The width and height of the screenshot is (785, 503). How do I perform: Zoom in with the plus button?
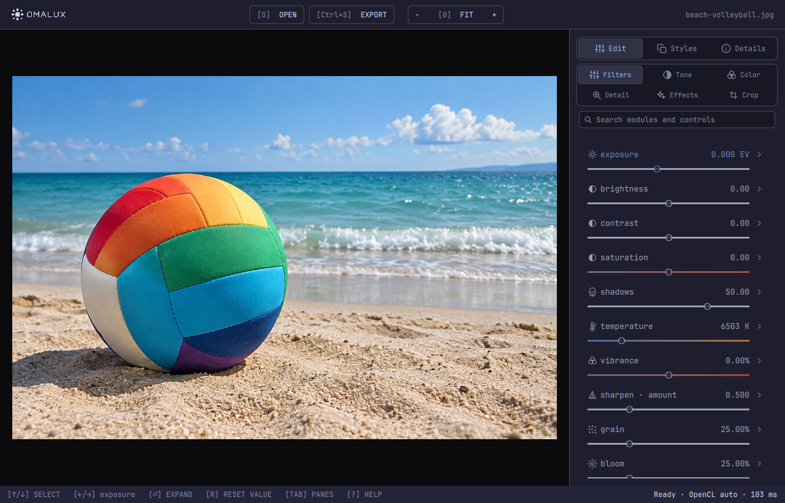pyautogui.click(x=494, y=15)
